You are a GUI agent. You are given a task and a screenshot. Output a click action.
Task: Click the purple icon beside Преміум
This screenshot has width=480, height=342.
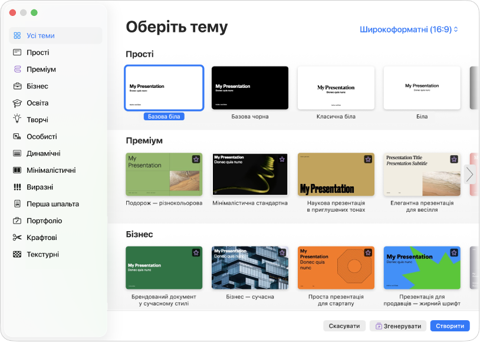17,69
